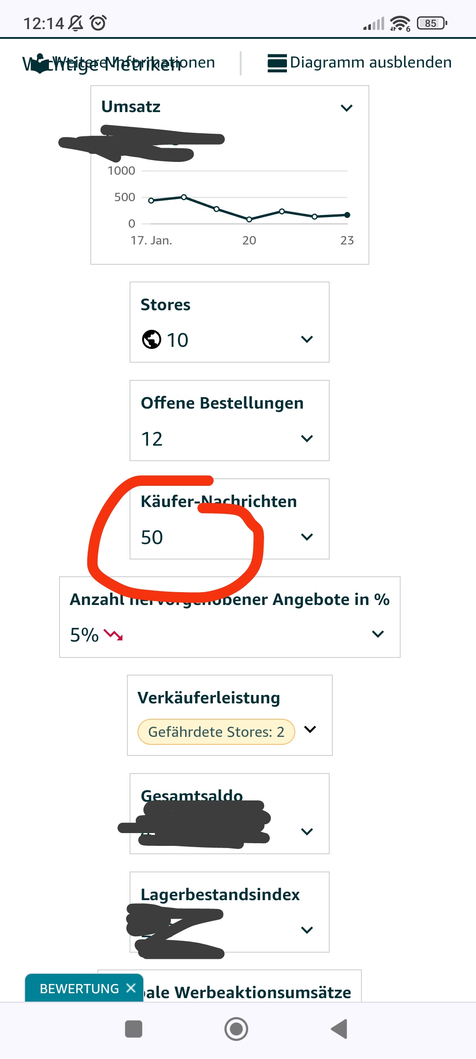Tap the Android home button

(x=236, y=1029)
